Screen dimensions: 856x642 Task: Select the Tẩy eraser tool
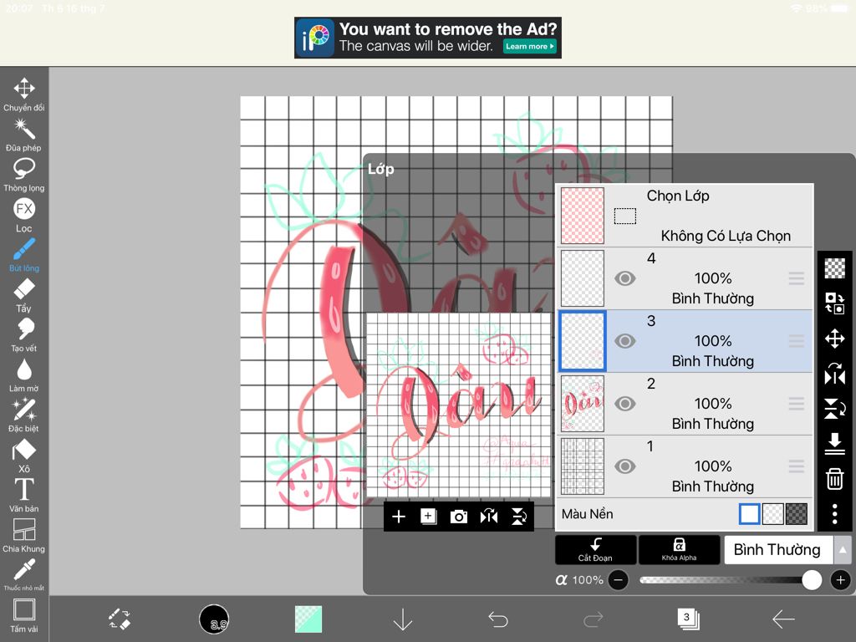click(24, 295)
